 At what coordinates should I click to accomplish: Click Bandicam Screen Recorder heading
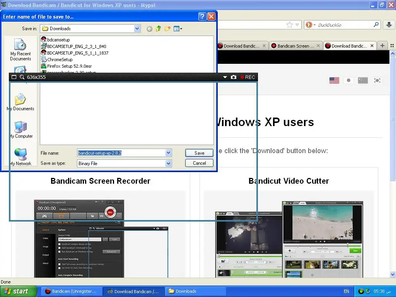pyautogui.click(x=100, y=181)
